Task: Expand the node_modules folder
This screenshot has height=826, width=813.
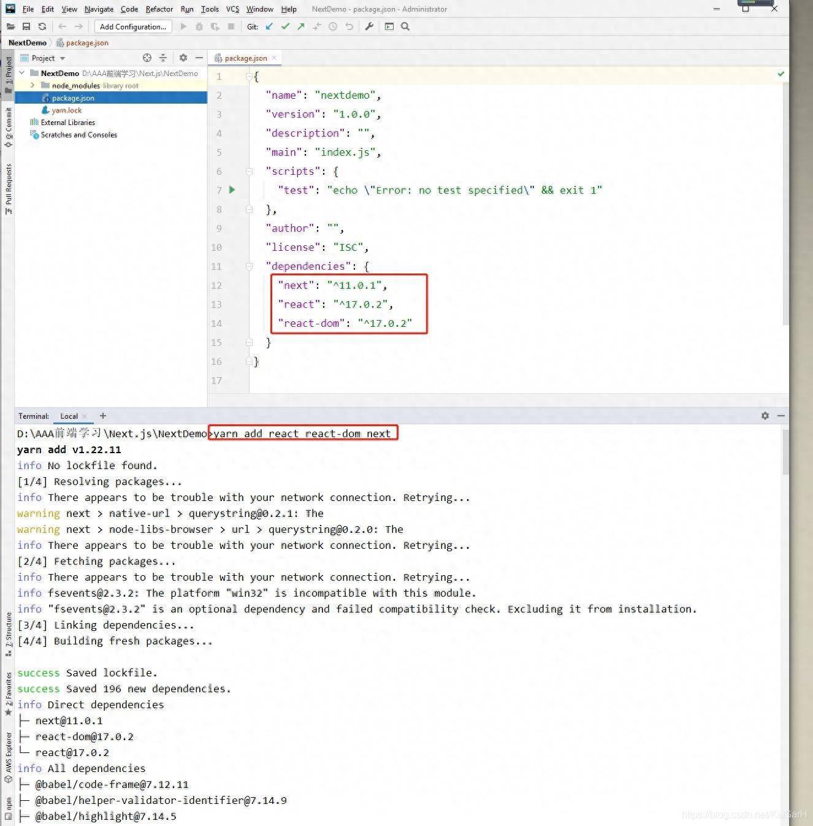Action: coord(32,85)
